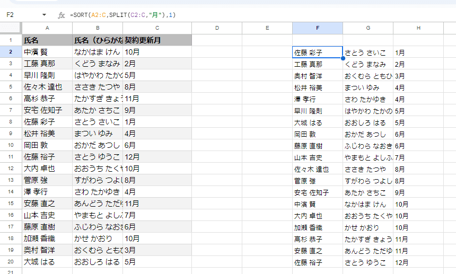Select row 2 header
This screenshot has height=274, width=456.
click(11, 52)
